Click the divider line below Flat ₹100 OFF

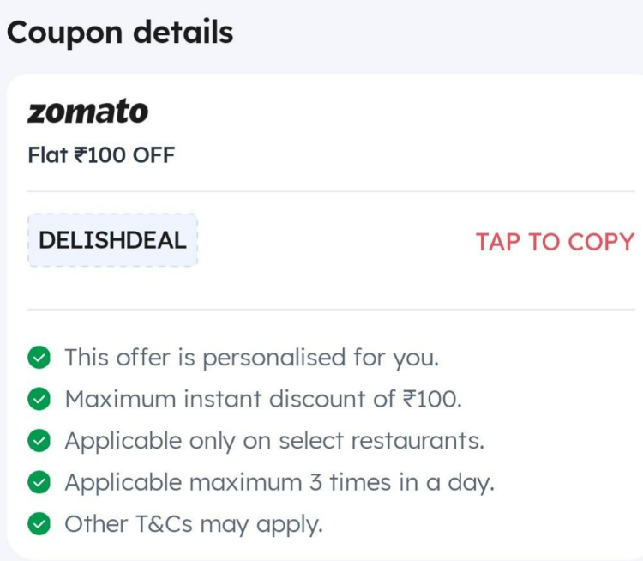pyautogui.click(x=331, y=191)
